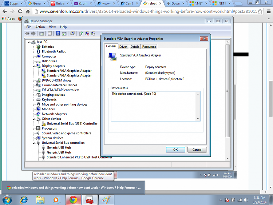Viewport: 273px width, 205px height.
Task: Open the File menu in Device Manager
Action: (x=29, y=27)
